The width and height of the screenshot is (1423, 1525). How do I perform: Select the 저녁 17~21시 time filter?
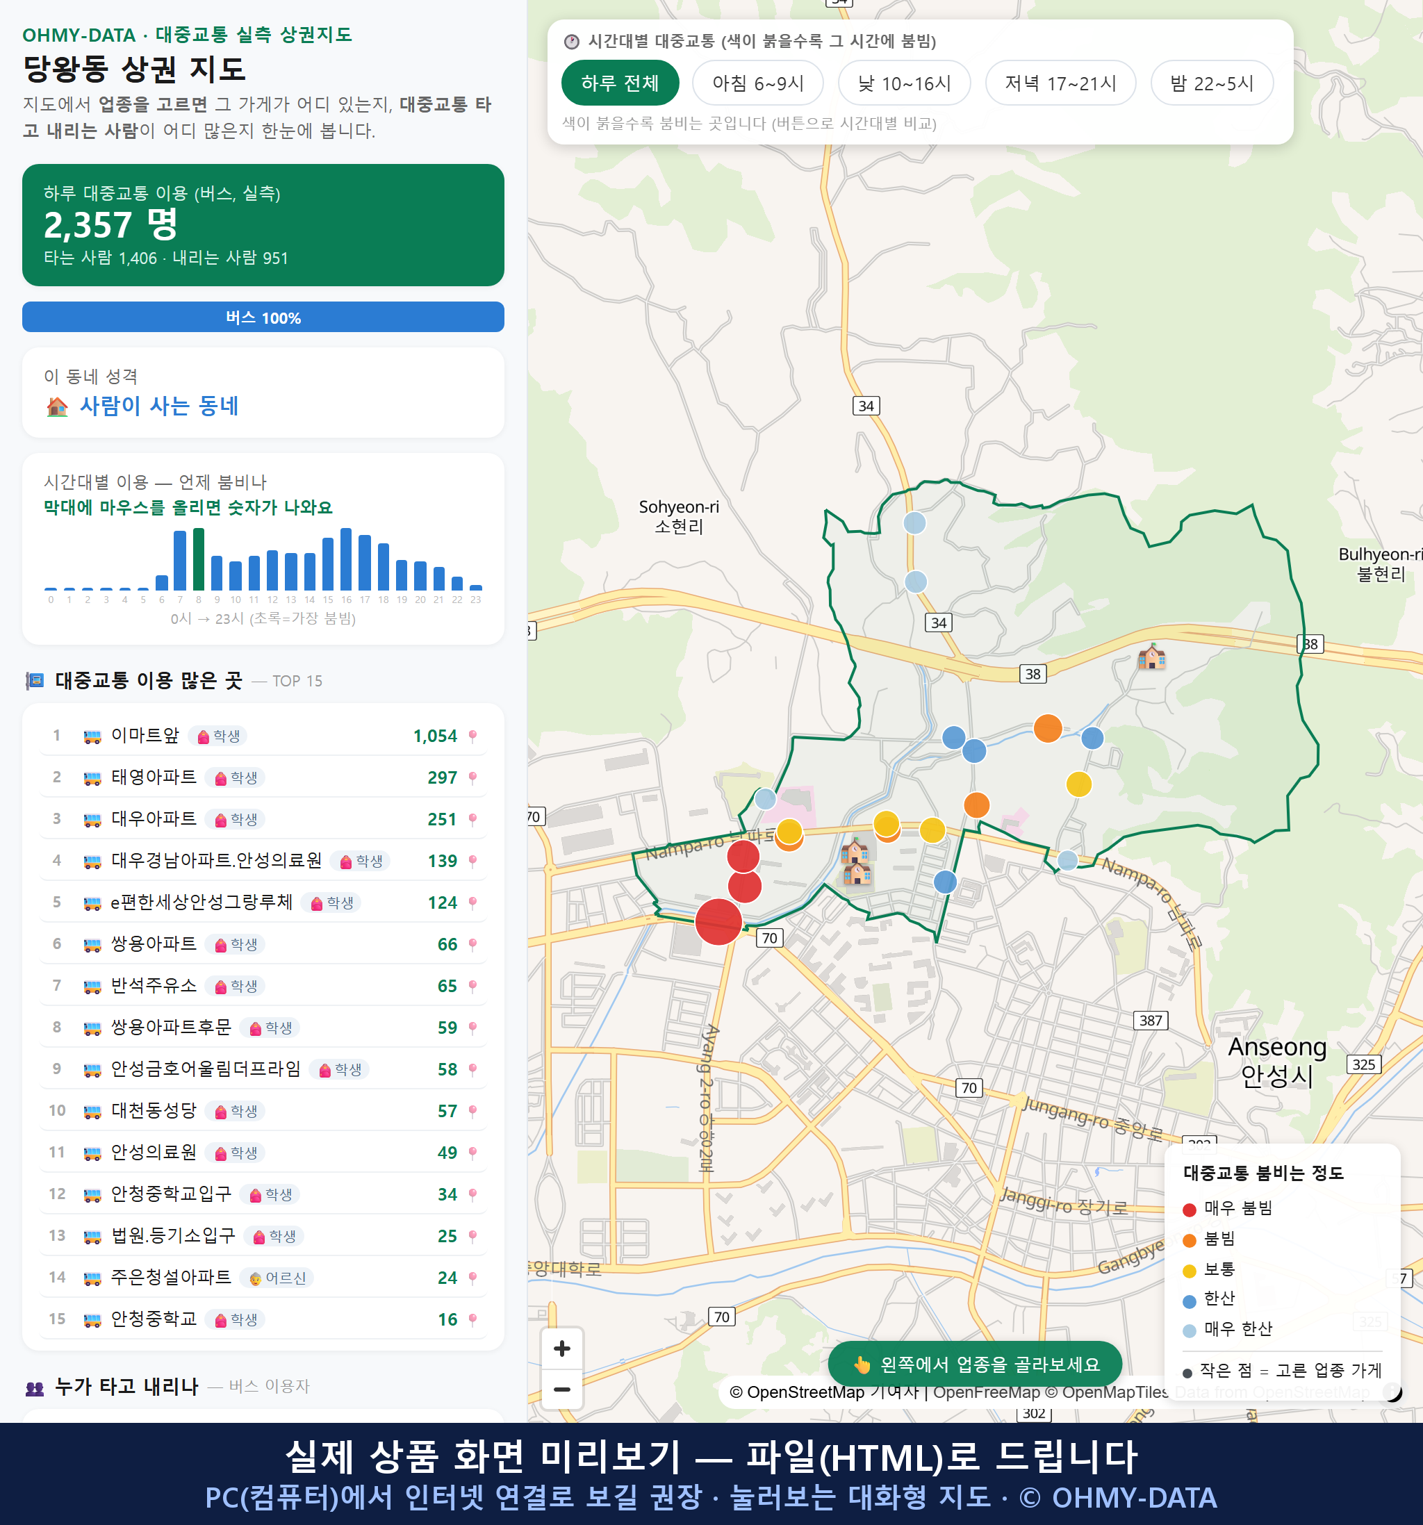1060,83
